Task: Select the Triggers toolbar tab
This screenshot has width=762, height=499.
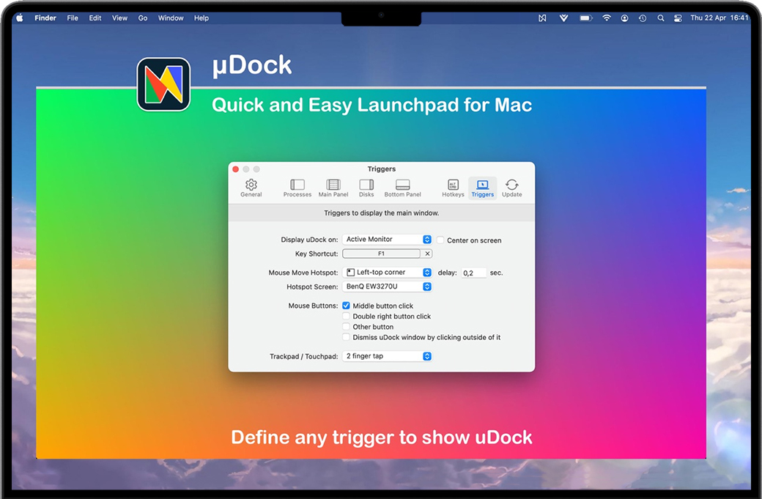Action: [x=483, y=188]
